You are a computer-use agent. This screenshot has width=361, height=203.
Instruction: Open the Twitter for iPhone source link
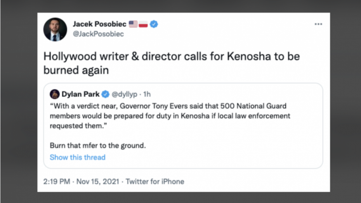(x=155, y=181)
